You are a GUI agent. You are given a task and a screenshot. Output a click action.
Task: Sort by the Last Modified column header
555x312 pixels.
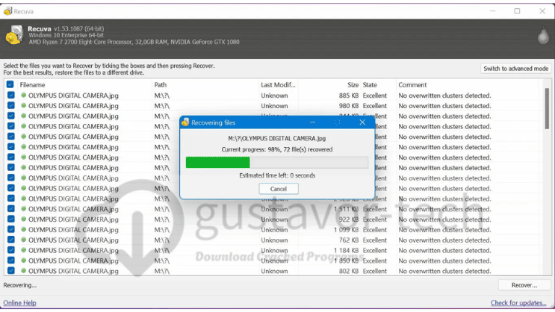point(276,85)
